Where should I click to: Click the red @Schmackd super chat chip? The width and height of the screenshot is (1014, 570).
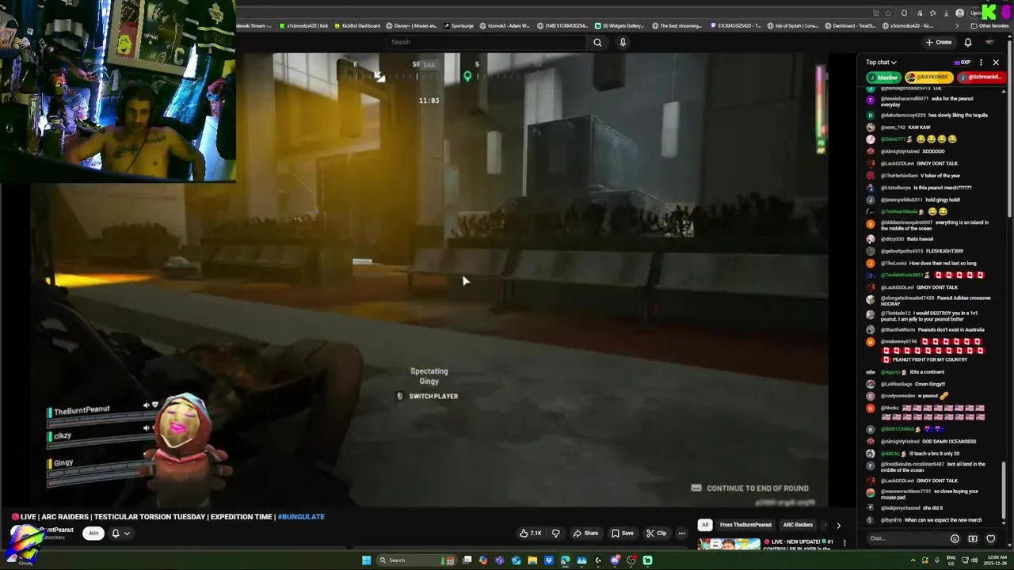pyautogui.click(x=981, y=78)
